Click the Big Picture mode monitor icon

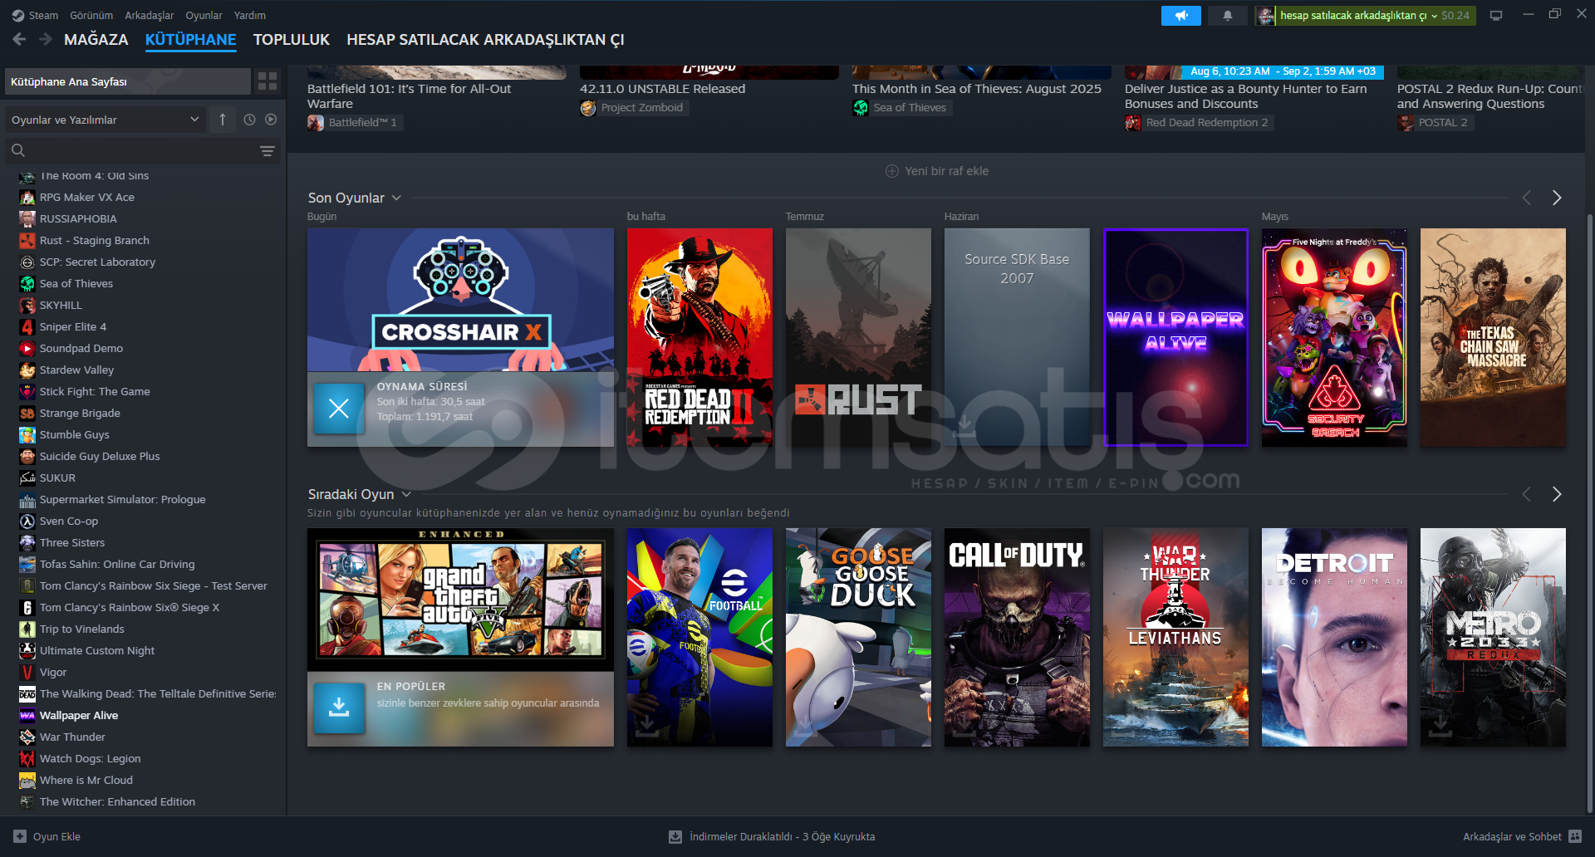point(1496,15)
